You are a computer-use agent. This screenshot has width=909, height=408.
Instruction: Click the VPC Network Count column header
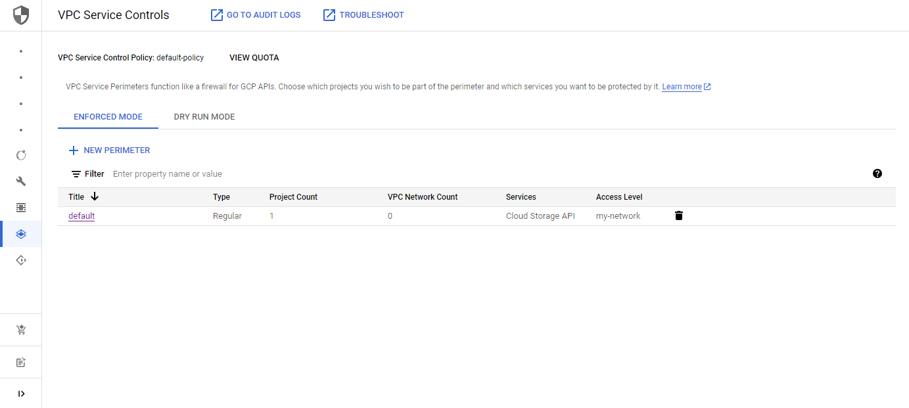click(423, 197)
